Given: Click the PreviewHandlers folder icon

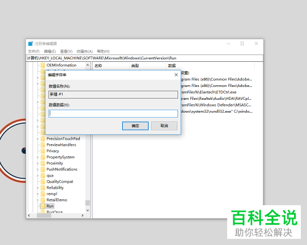Looking at the screenshot, I should tap(42, 145).
